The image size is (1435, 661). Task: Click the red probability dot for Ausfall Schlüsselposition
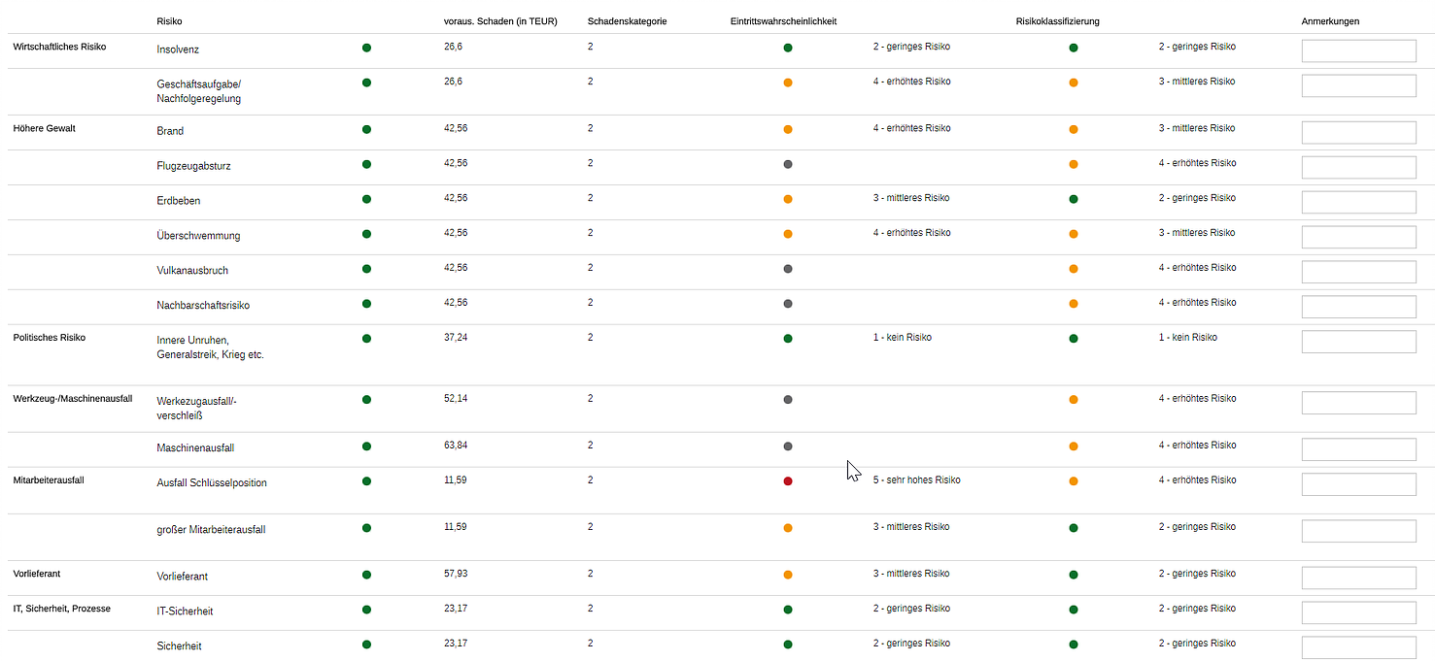(x=787, y=481)
